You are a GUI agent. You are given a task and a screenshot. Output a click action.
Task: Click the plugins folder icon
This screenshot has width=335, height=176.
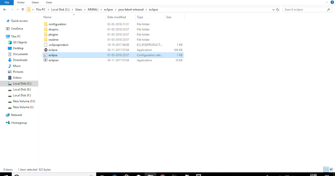tap(46, 35)
